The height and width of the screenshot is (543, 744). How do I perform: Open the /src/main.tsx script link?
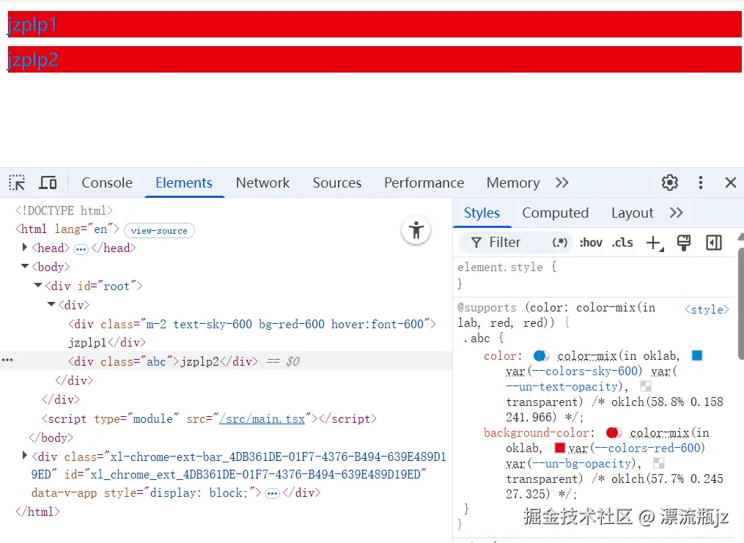pyautogui.click(x=262, y=418)
